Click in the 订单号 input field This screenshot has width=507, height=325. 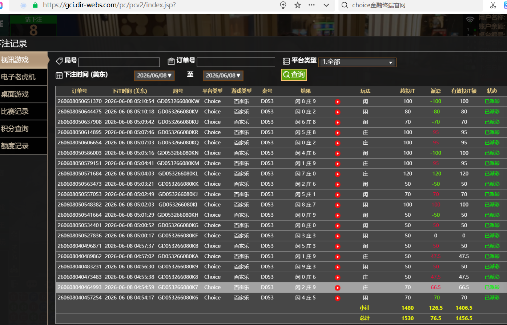pyautogui.click(x=236, y=62)
